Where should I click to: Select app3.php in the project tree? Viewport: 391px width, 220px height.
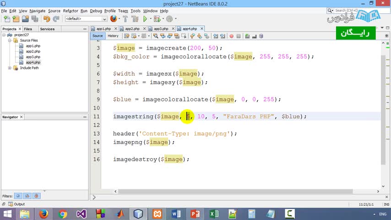tap(33, 57)
